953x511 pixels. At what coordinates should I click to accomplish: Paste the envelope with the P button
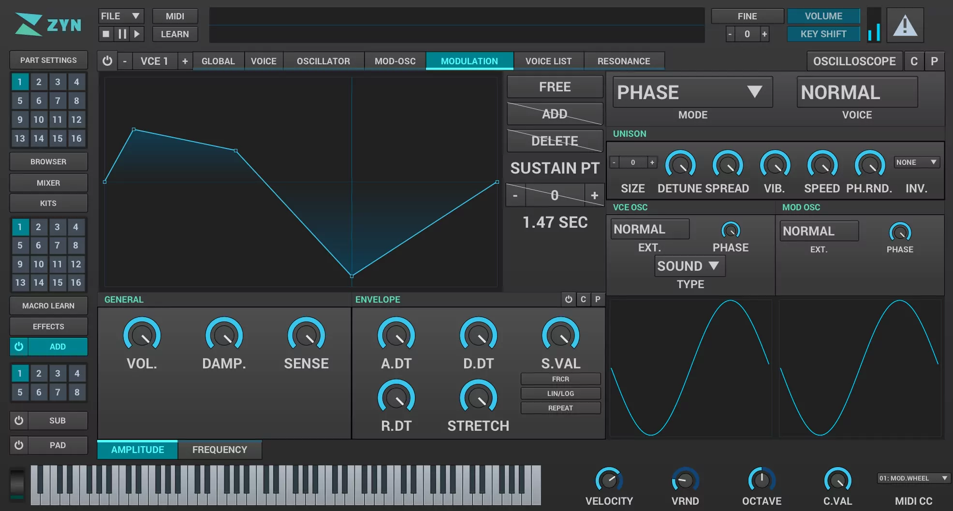[x=598, y=299]
